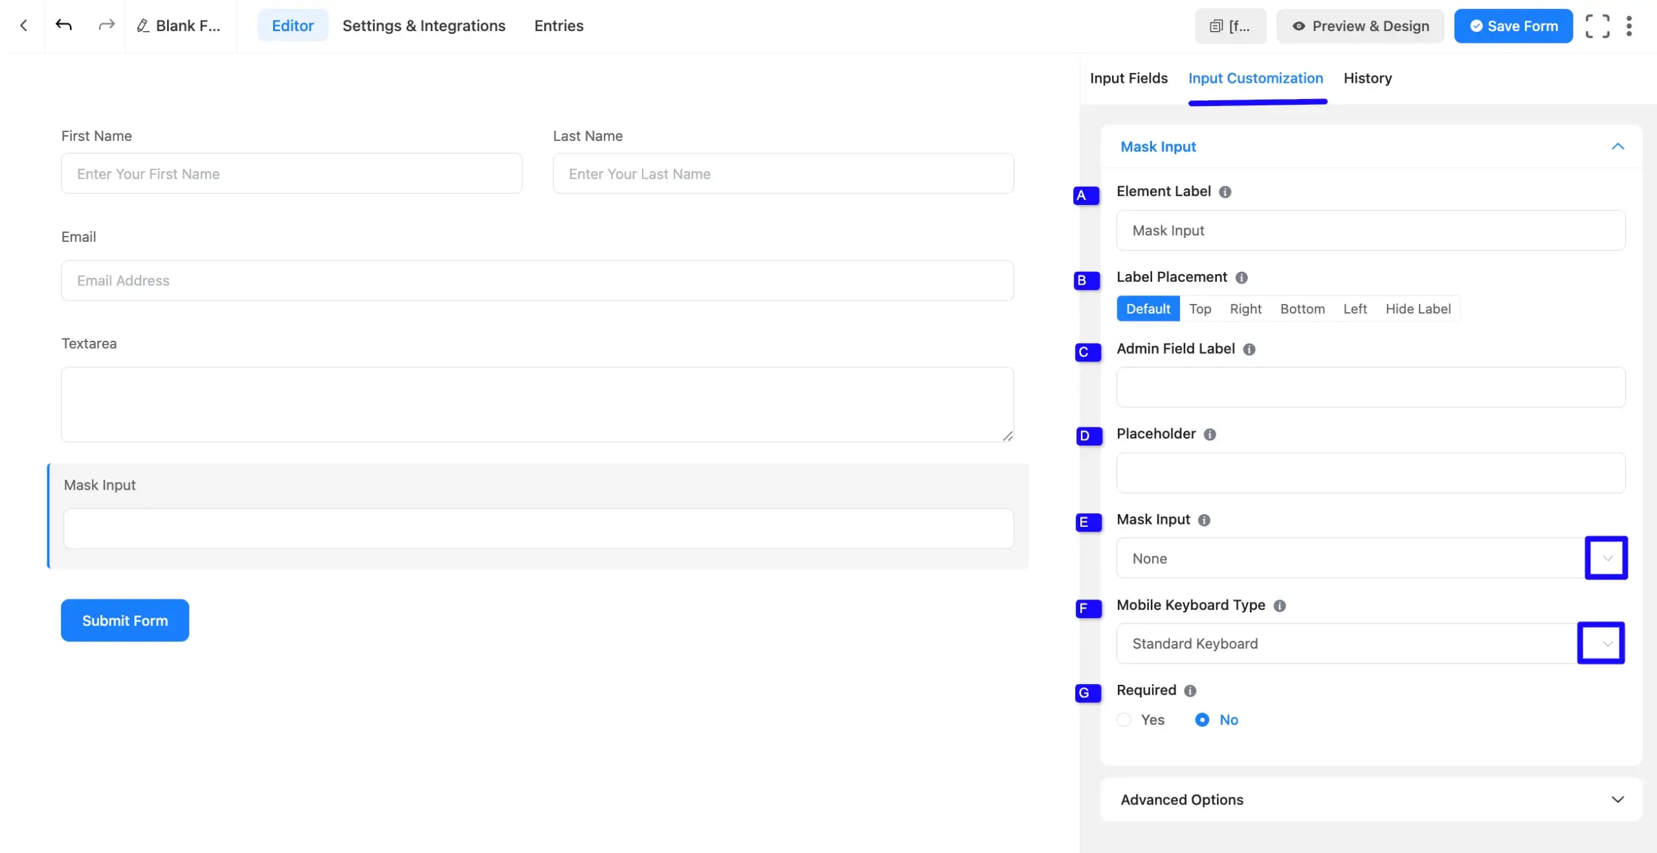The width and height of the screenshot is (1657, 853).
Task: Toggle fullscreen mode icon
Action: coord(1597,26)
